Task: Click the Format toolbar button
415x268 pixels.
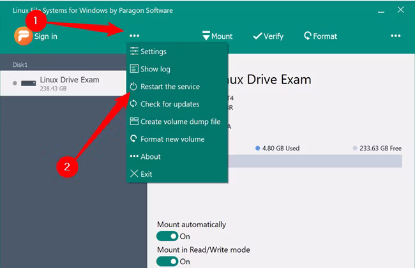Action: (321, 36)
